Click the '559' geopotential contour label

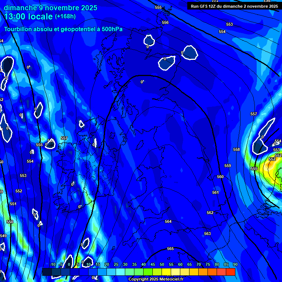(228, 166)
